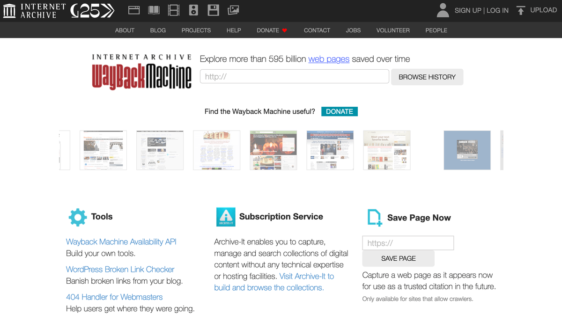Open Help in the navigation bar
The width and height of the screenshot is (562, 323).
tap(234, 30)
